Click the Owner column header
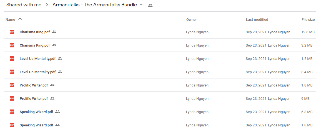This screenshot has height=130, width=316. coord(191,19)
